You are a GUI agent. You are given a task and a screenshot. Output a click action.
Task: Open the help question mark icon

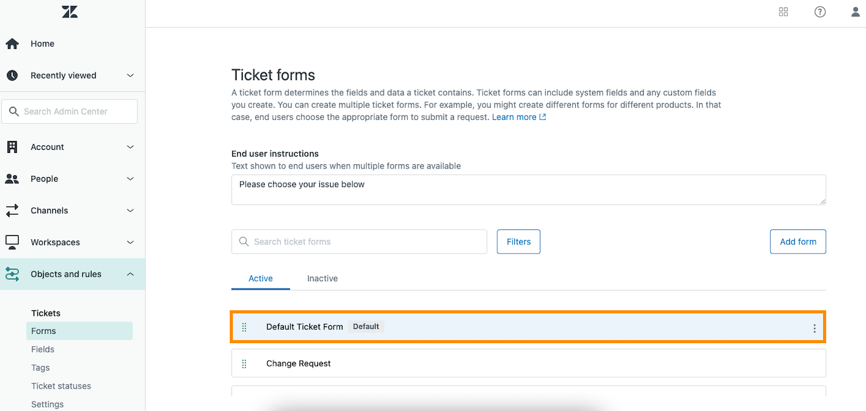820,12
